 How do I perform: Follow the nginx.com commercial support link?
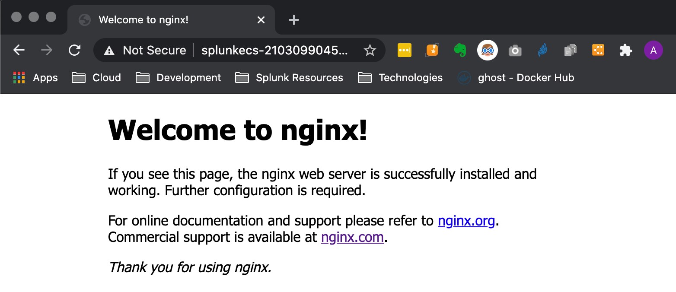pyautogui.click(x=352, y=237)
